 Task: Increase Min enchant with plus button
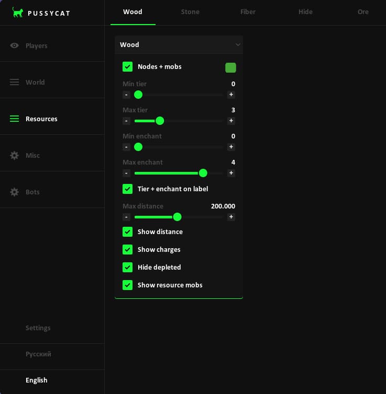pyautogui.click(x=231, y=147)
